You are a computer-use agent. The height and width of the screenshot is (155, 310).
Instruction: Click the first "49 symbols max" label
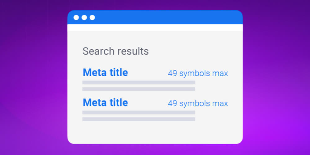[198, 73]
